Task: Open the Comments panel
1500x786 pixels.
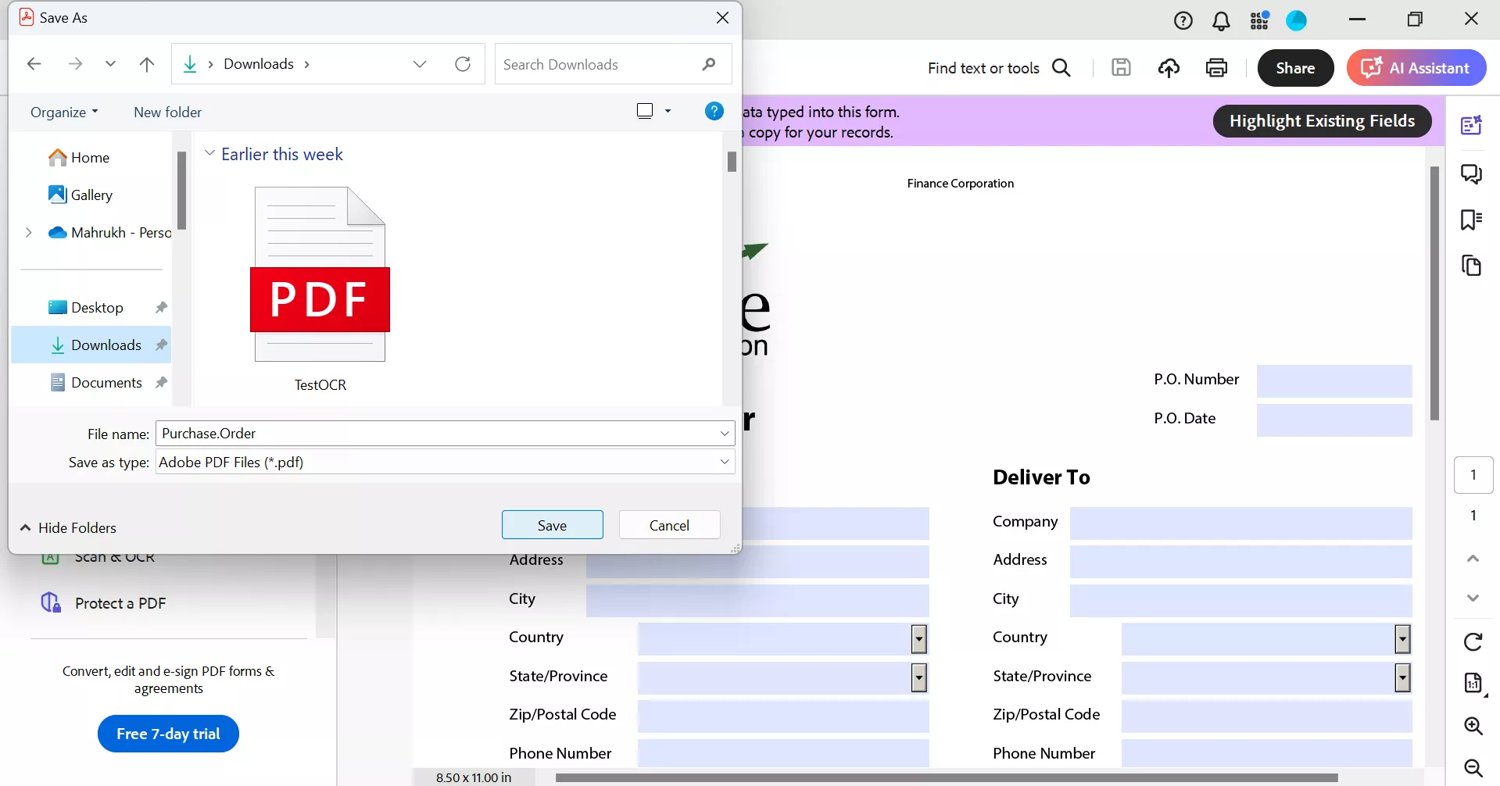Action: point(1473,173)
